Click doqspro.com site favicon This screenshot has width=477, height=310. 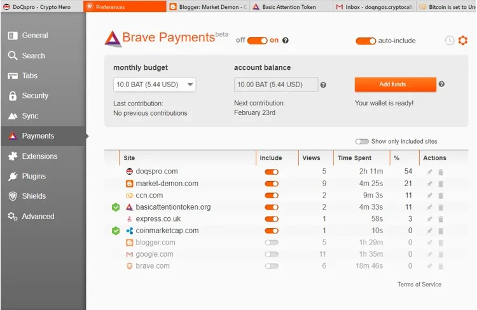coord(130,172)
